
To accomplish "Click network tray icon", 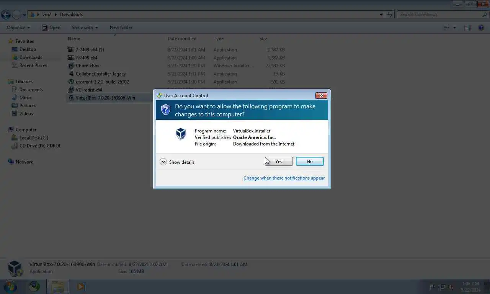I will (x=442, y=287).
